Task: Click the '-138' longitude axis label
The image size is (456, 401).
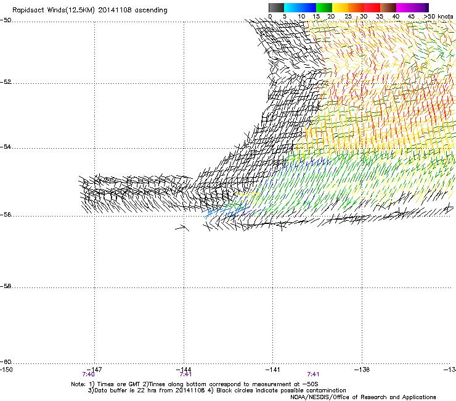Action: click(362, 370)
